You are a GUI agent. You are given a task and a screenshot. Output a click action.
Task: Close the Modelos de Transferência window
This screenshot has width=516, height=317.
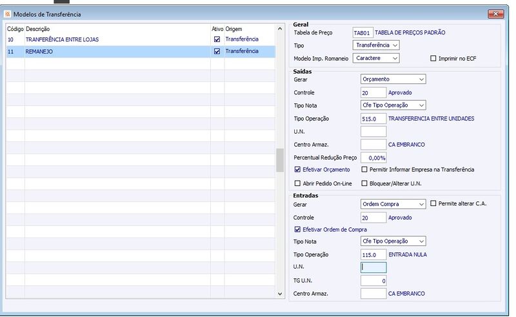tap(495, 14)
